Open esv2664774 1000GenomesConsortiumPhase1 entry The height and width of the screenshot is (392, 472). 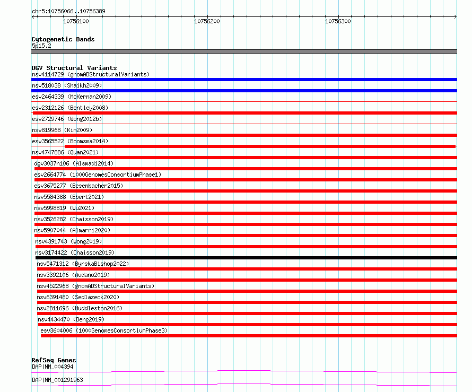point(98,175)
